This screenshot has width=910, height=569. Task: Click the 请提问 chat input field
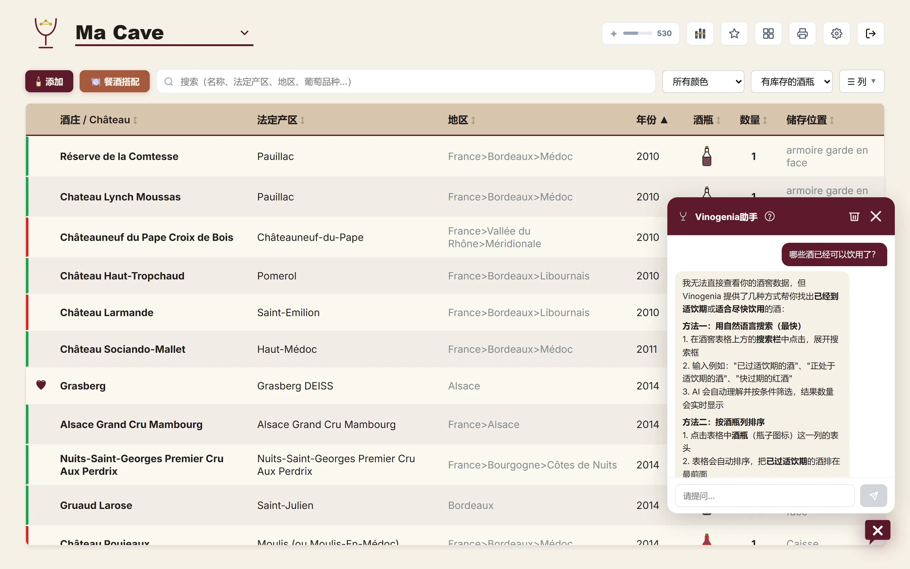(764, 496)
